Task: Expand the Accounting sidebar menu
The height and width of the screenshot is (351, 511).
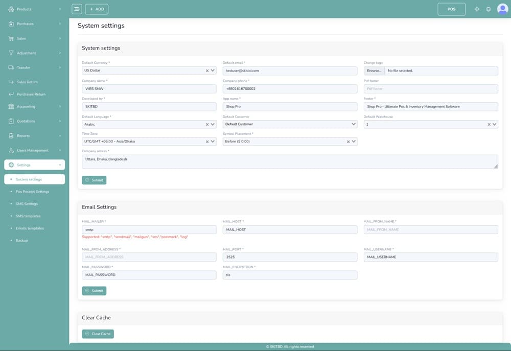Action: point(34,107)
